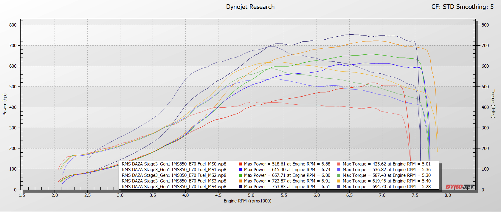Click Max Torque = 425.62 legend text
The height and width of the screenshot is (212, 501).
387,164
